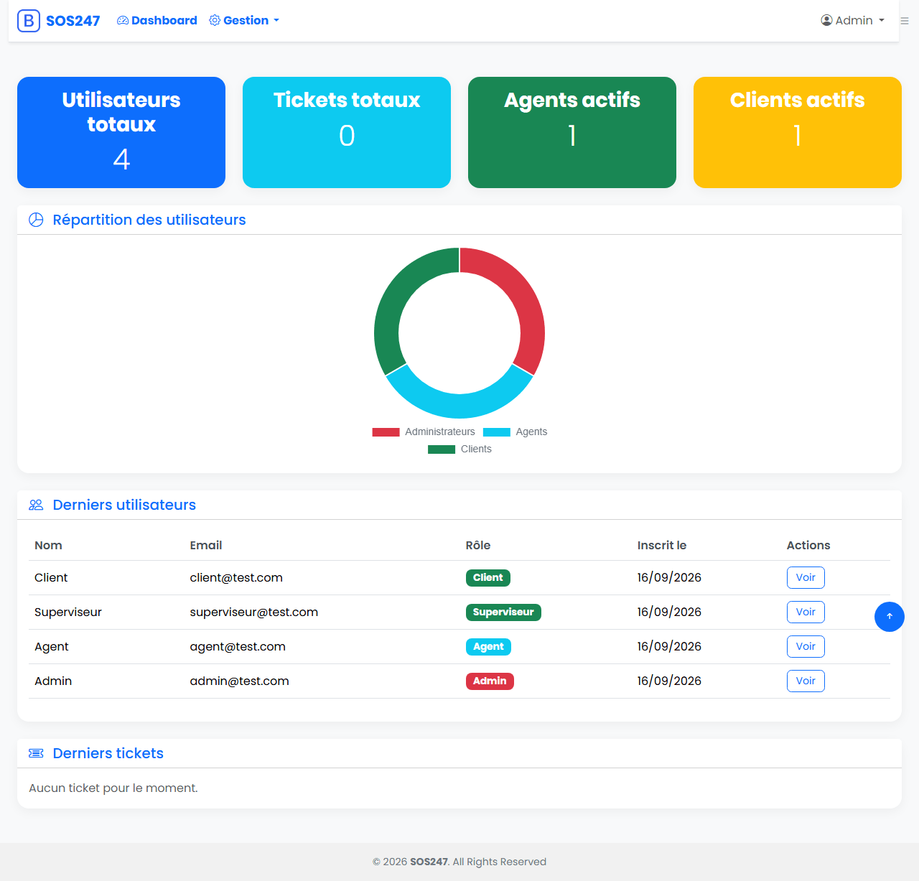The image size is (919, 881).
Task: Click the Gestion gear icon
Action: (x=215, y=21)
